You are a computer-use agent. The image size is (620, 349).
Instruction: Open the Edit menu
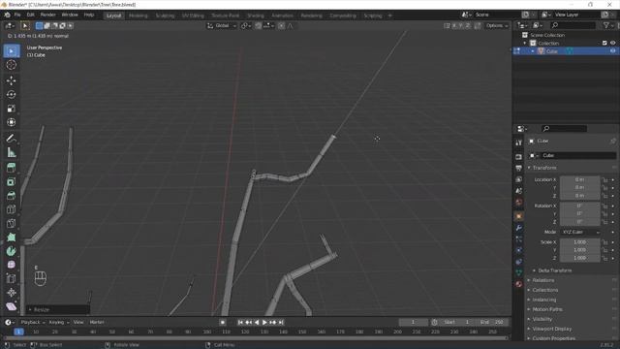click(30, 15)
